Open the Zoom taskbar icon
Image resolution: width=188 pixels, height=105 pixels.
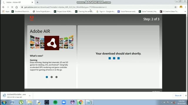64,102
